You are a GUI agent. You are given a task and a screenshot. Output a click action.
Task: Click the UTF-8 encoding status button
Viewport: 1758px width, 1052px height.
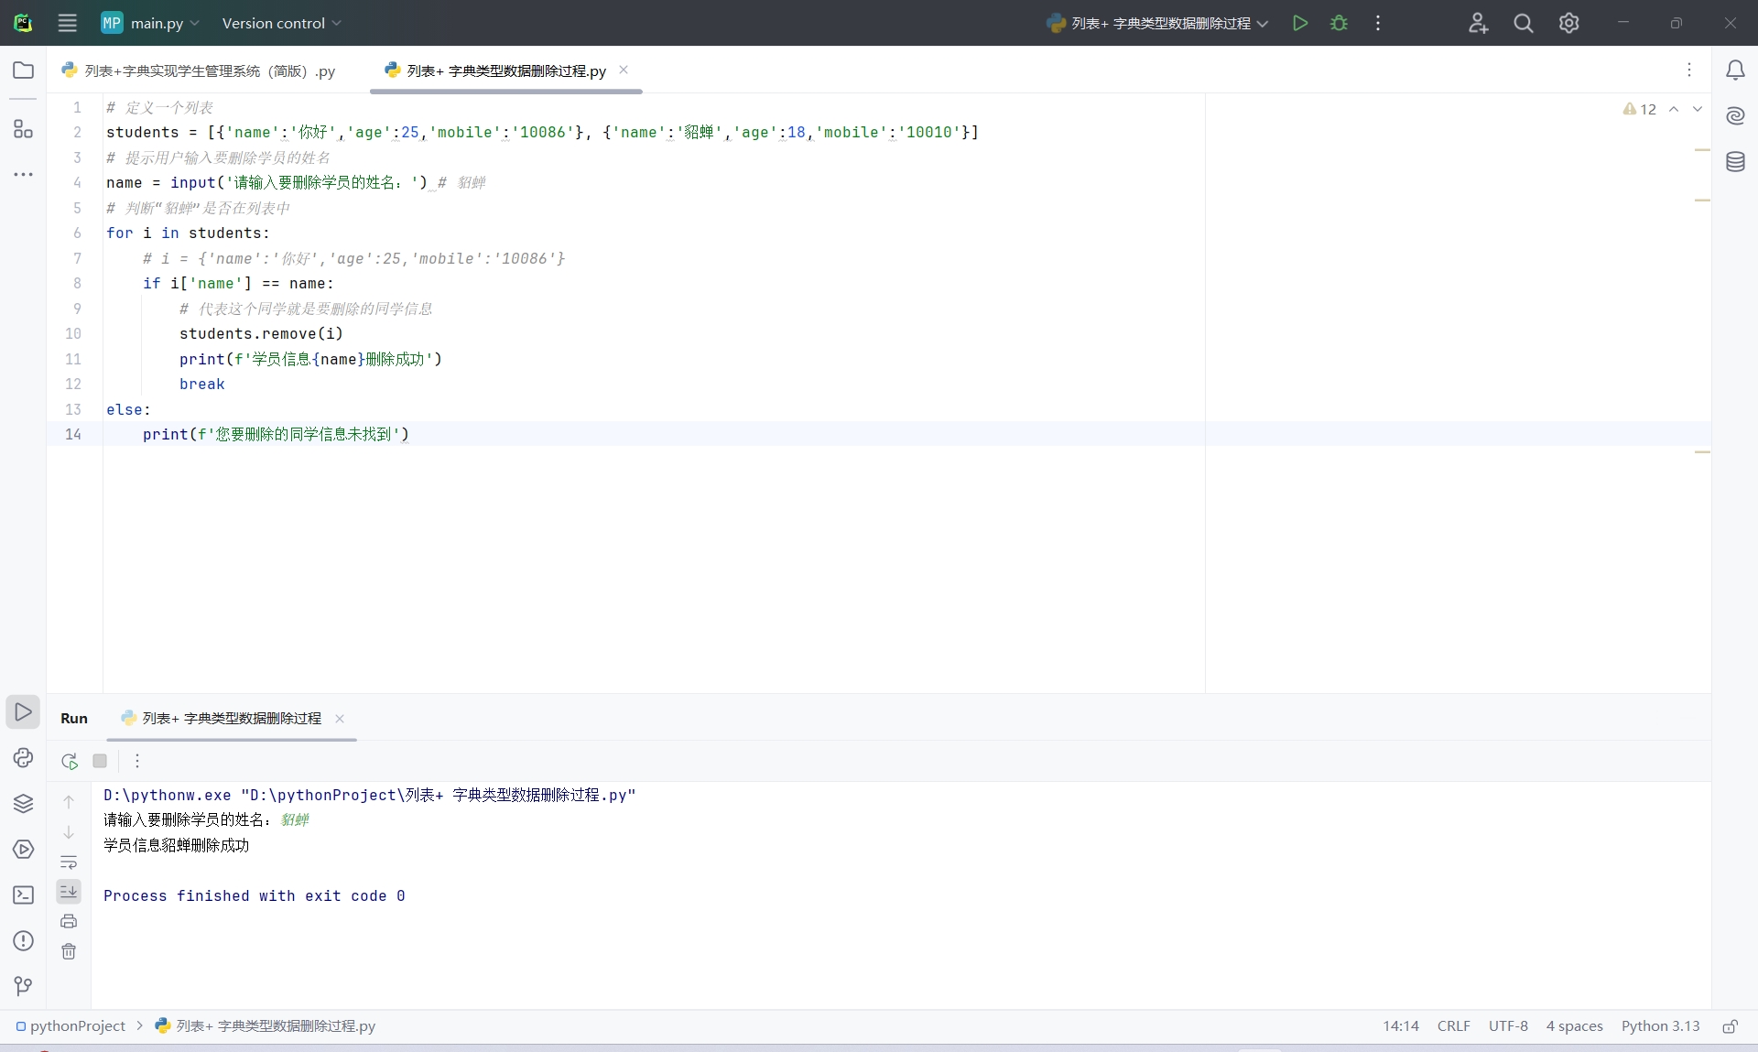[x=1507, y=1026]
